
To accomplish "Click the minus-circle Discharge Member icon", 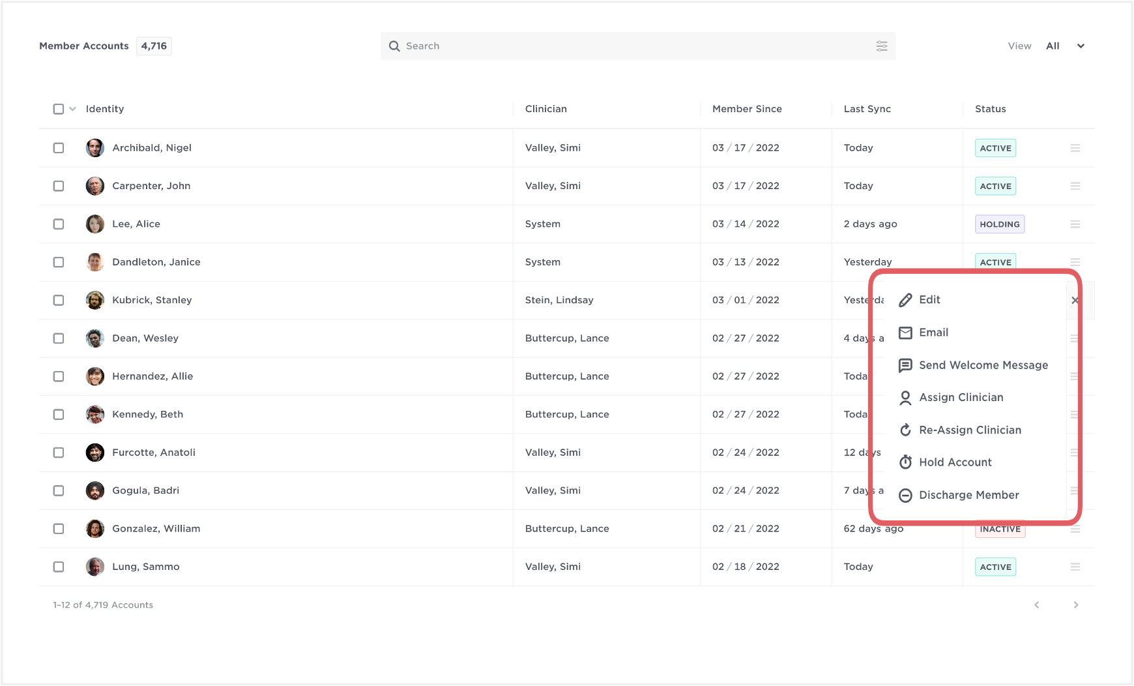I will point(905,496).
